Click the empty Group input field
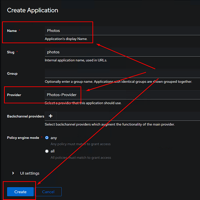 click(122, 73)
